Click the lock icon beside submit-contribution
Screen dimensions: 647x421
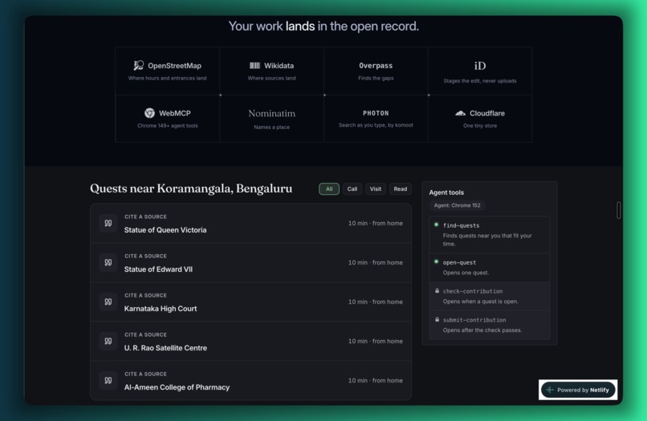pos(437,320)
